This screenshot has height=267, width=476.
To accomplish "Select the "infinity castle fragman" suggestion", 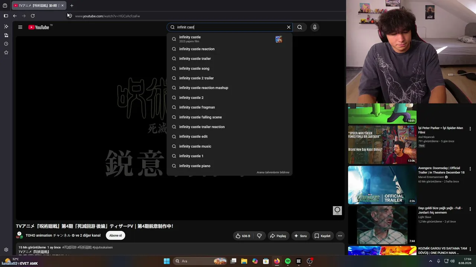I will 229,108.
